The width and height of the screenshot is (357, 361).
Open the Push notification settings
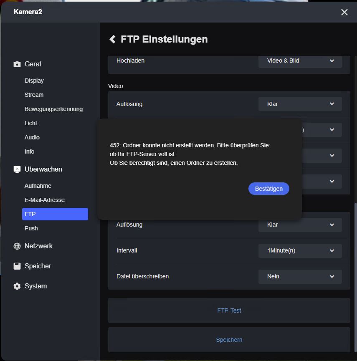click(x=31, y=228)
